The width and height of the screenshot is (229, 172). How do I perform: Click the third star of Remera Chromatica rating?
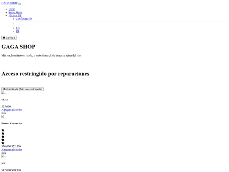pos(3,136)
